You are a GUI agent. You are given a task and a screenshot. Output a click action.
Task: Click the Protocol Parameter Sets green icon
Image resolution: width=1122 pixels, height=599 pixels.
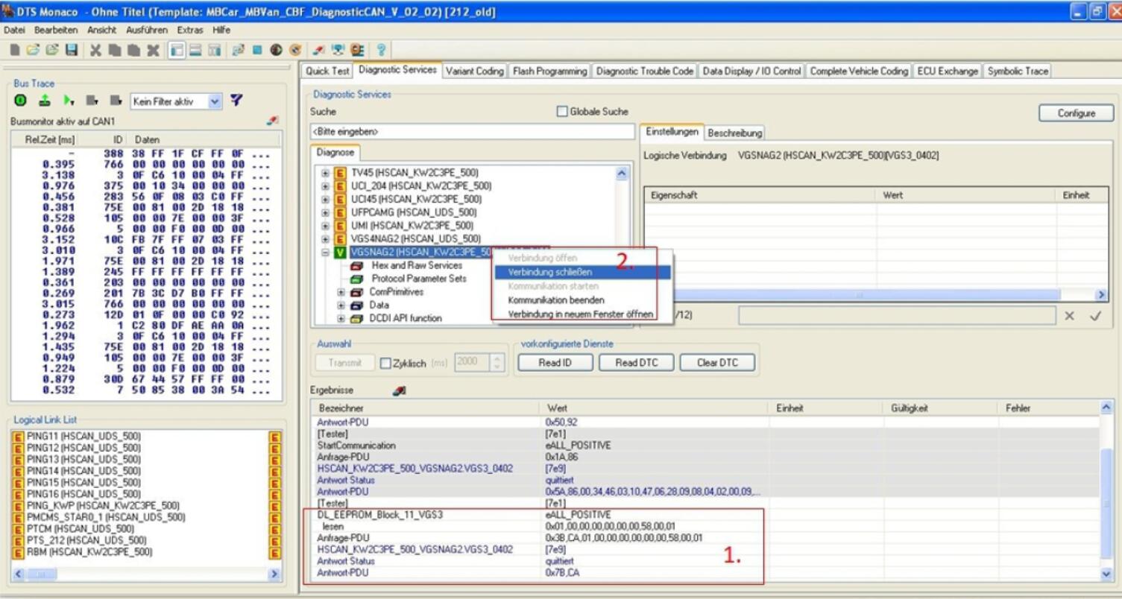(356, 279)
